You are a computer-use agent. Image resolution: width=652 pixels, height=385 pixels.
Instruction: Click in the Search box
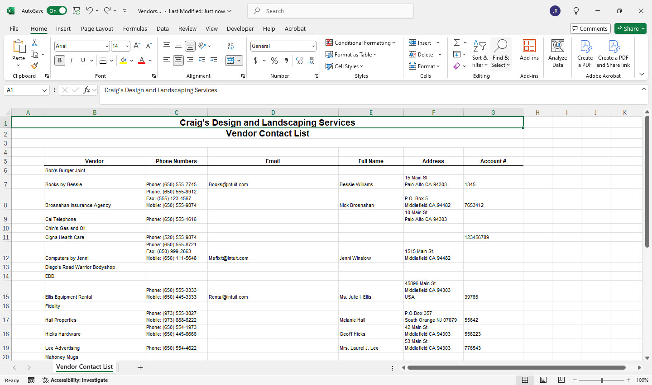tap(331, 11)
